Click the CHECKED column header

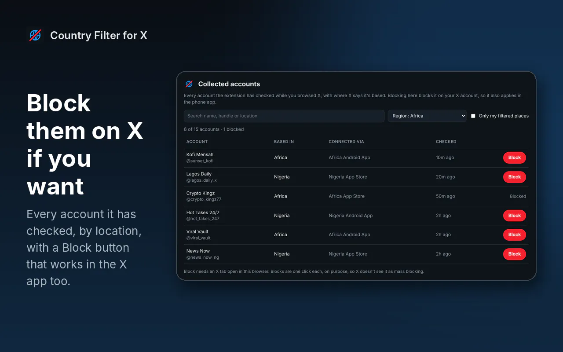pos(446,142)
